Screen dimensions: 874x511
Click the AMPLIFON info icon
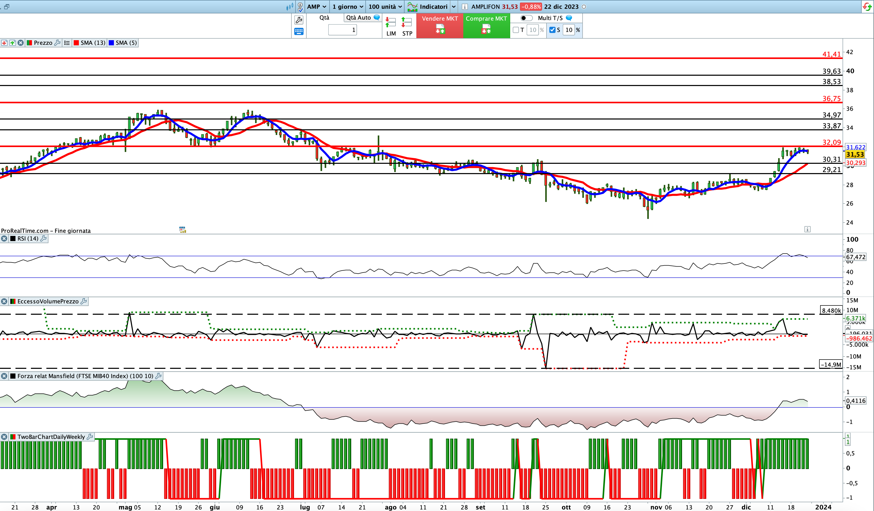coord(465,7)
